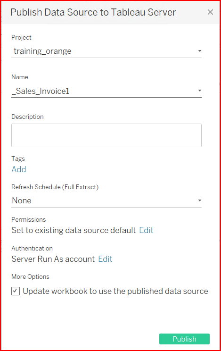The image size is (221, 351).
Task: Click the 'More Options' label
Action: 30,276
